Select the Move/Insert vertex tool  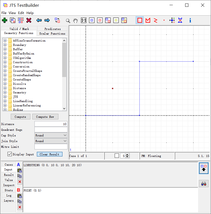(x=172, y=20)
